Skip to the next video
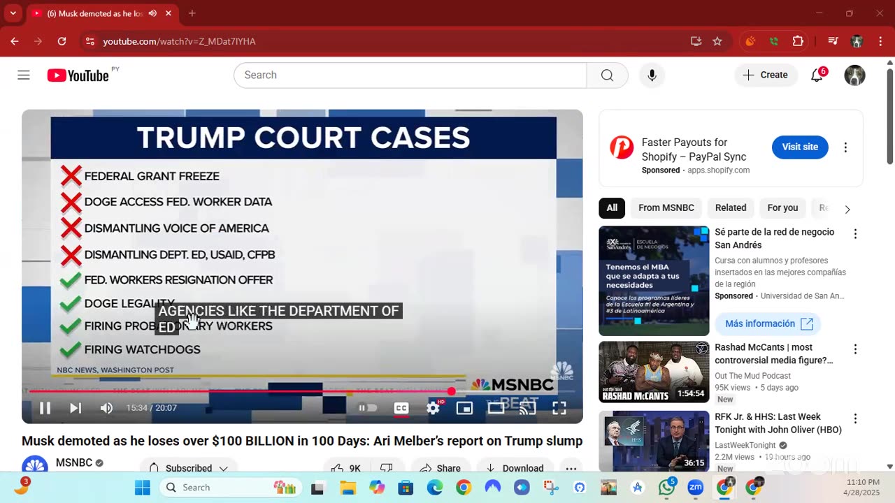895x503 pixels. tap(76, 408)
